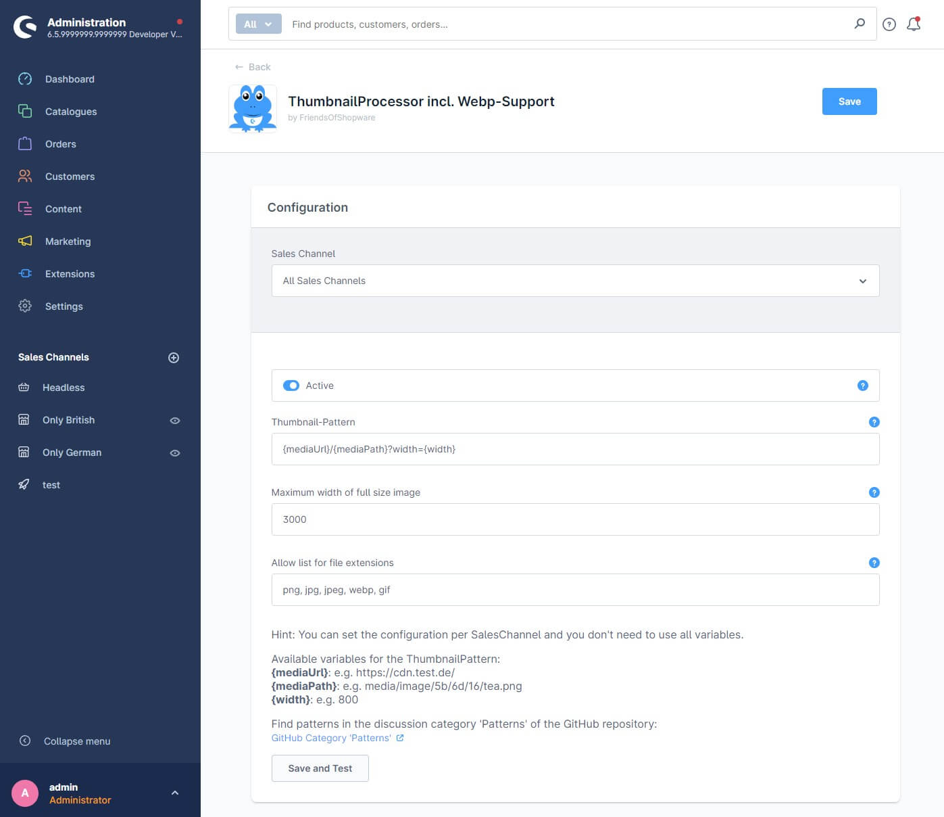Image resolution: width=944 pixels, height=817 pixels.
Task: Open the help question mark icon
Action: click(889, 24)
